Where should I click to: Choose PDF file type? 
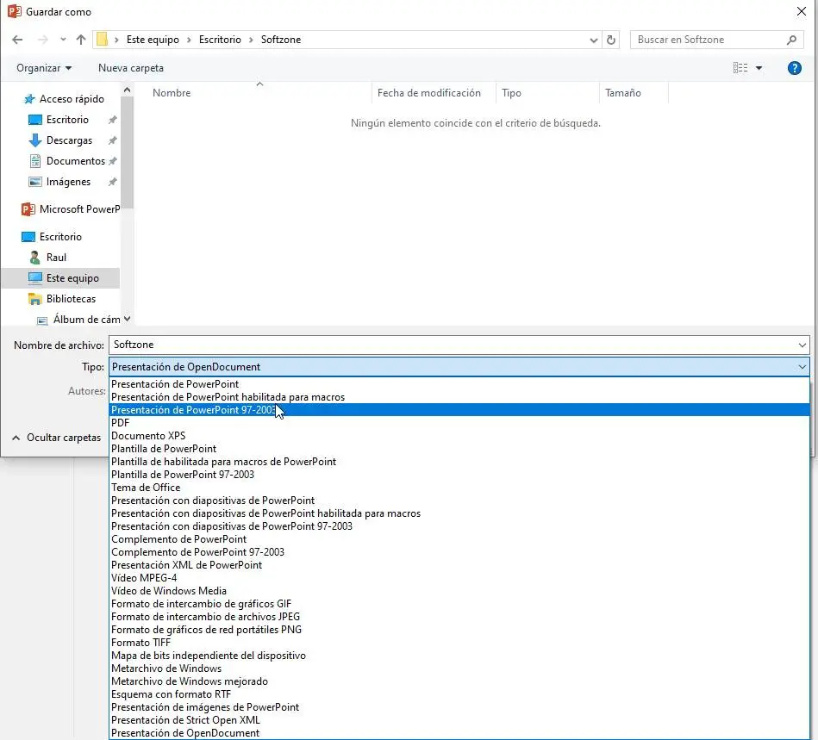pyautogui.click(x=459, y=423)
